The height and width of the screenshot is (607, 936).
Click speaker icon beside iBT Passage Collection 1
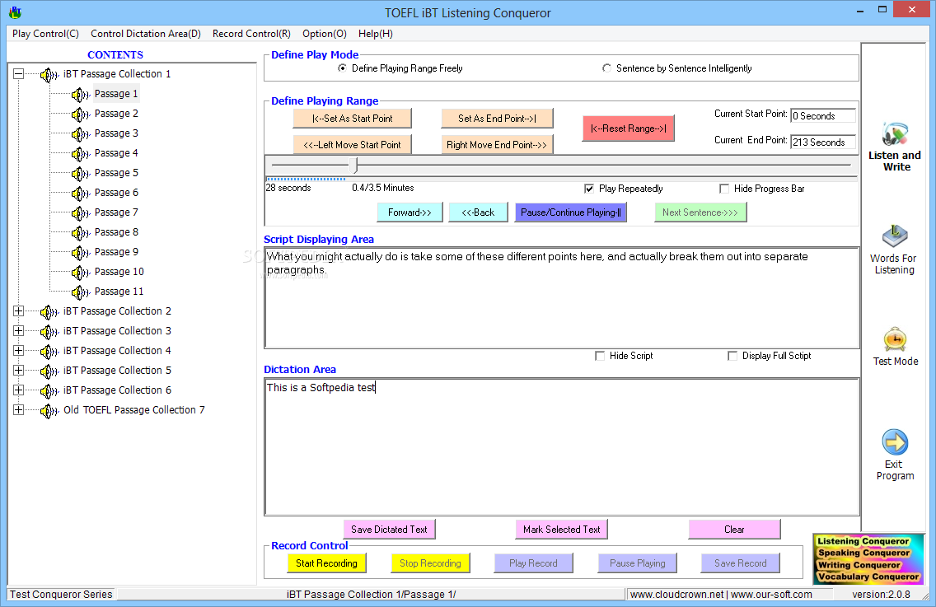click(49, 75)
